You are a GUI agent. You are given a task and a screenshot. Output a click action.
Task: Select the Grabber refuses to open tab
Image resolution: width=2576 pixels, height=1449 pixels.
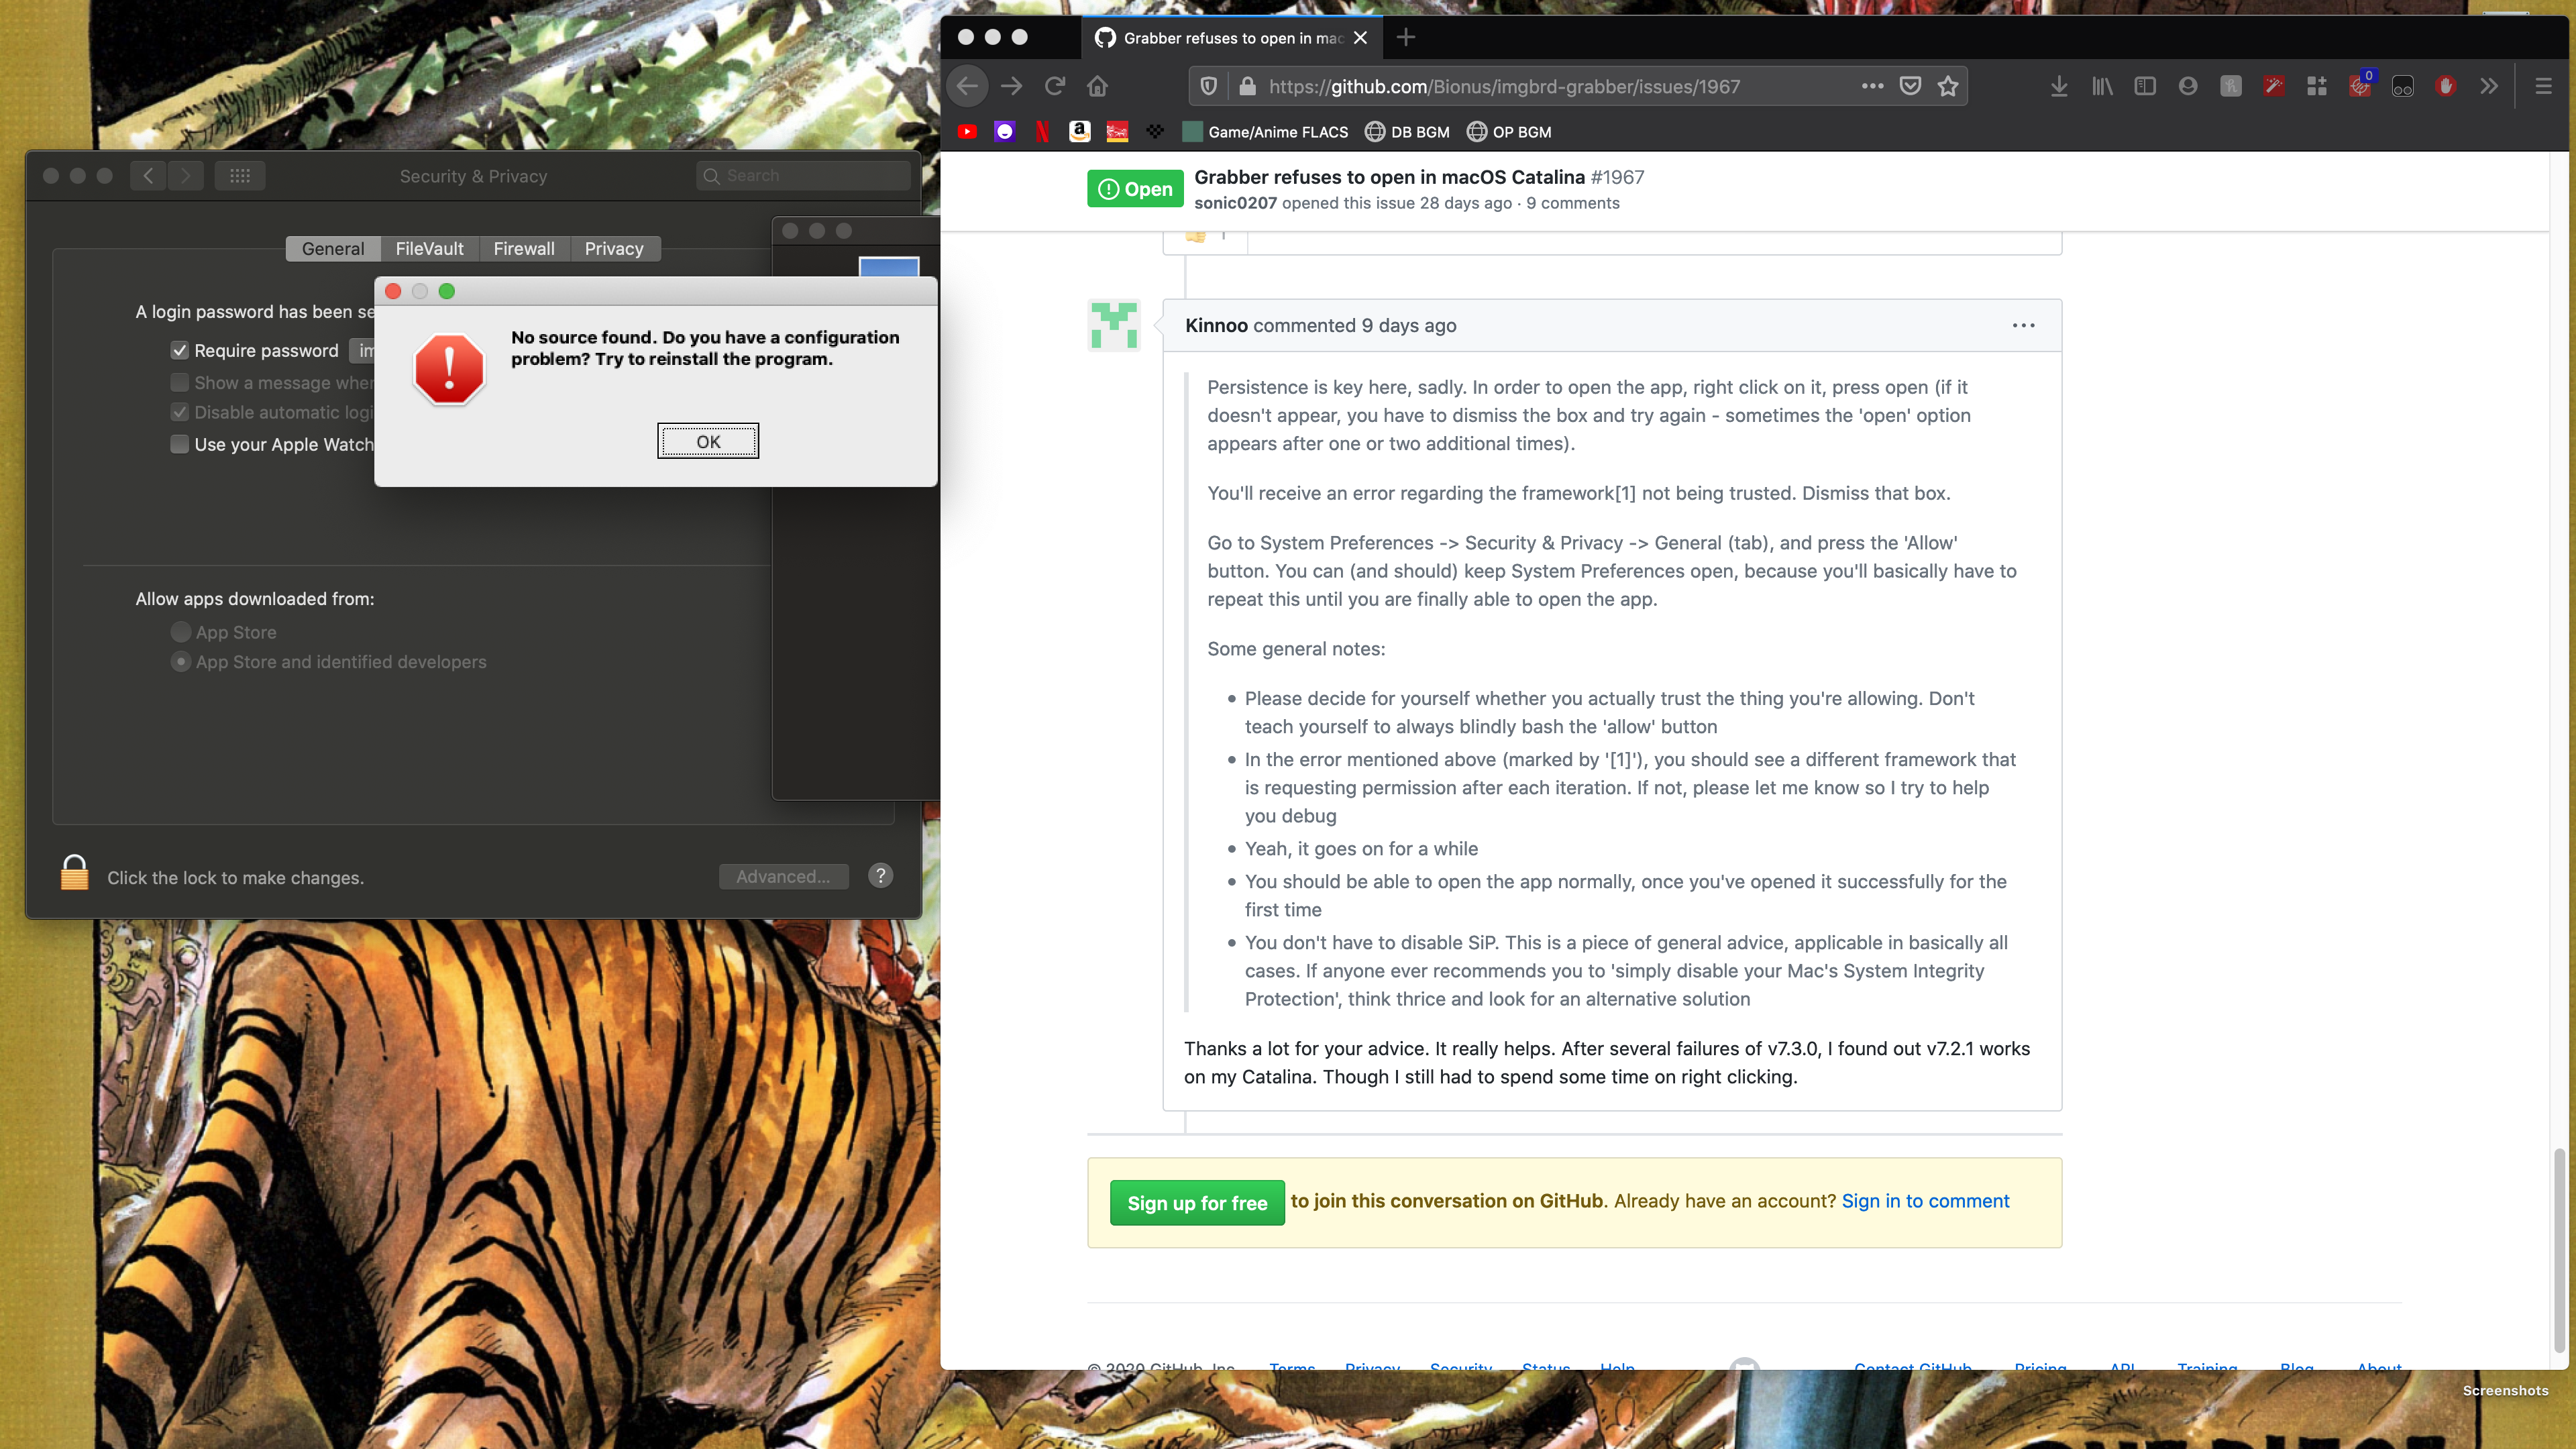point(1232,37)
